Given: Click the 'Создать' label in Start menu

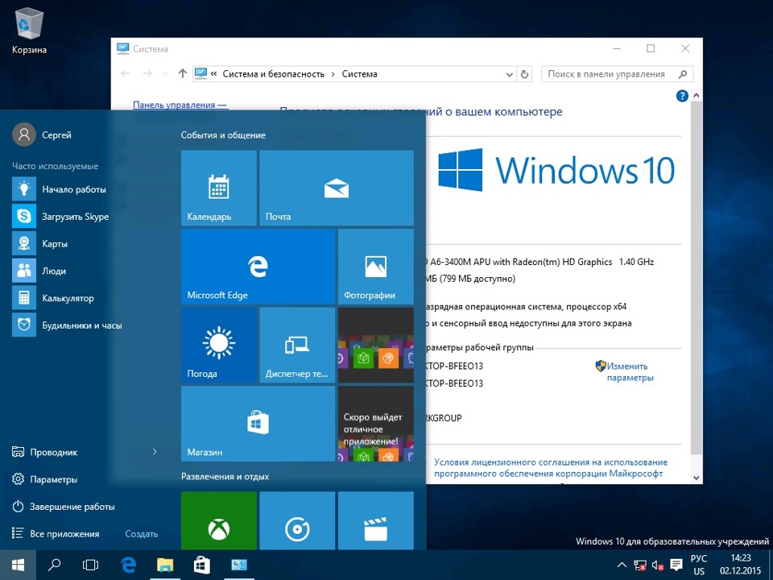Looking at the screenshot, I should tap(142, 533).
